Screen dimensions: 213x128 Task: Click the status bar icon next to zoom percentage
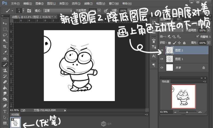click(23, 110)
